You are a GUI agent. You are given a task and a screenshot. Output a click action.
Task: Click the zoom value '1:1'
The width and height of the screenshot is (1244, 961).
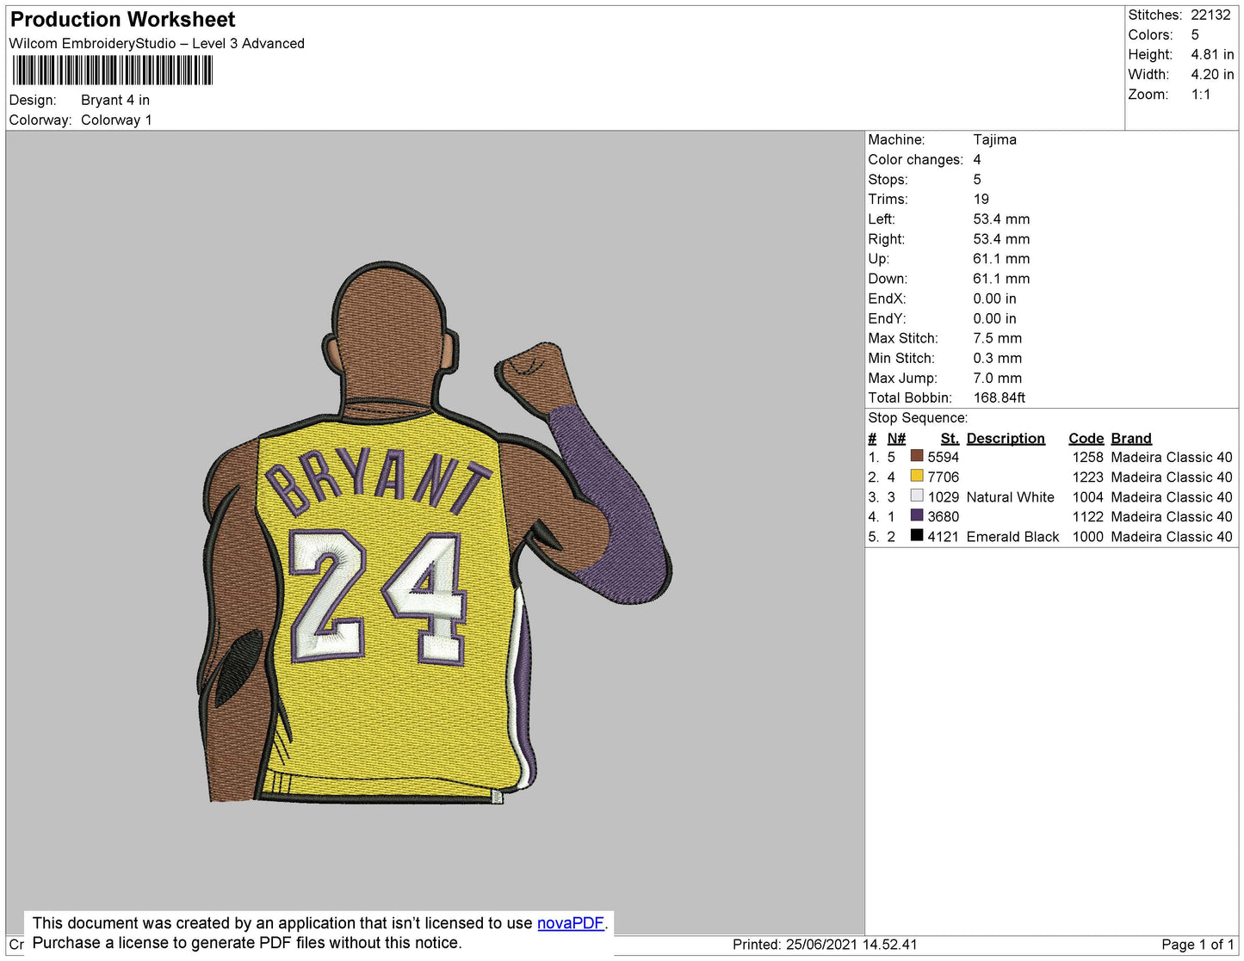(1201, 95)
